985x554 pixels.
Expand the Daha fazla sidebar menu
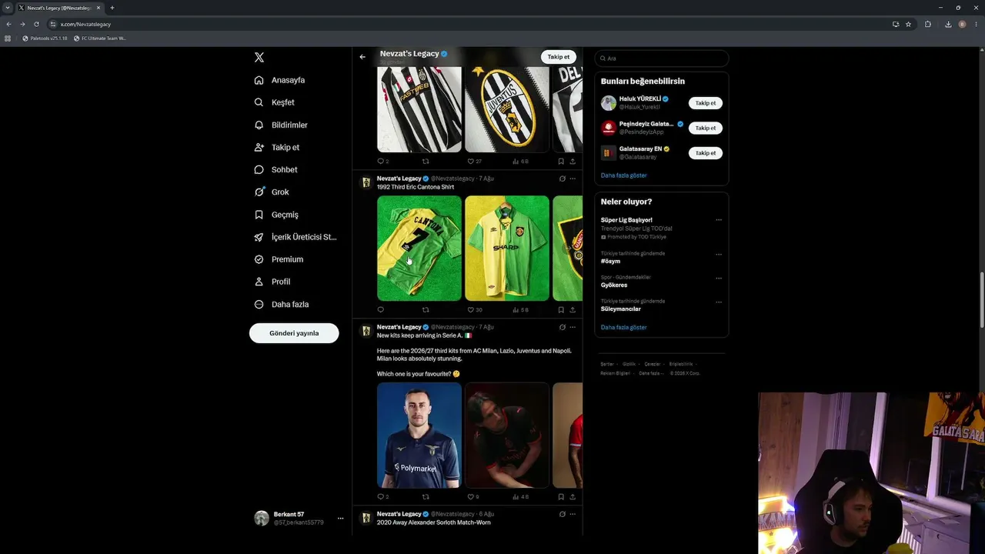coord(282,304)
